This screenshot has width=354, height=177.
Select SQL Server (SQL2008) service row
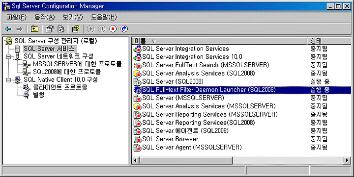pos(242,81)
